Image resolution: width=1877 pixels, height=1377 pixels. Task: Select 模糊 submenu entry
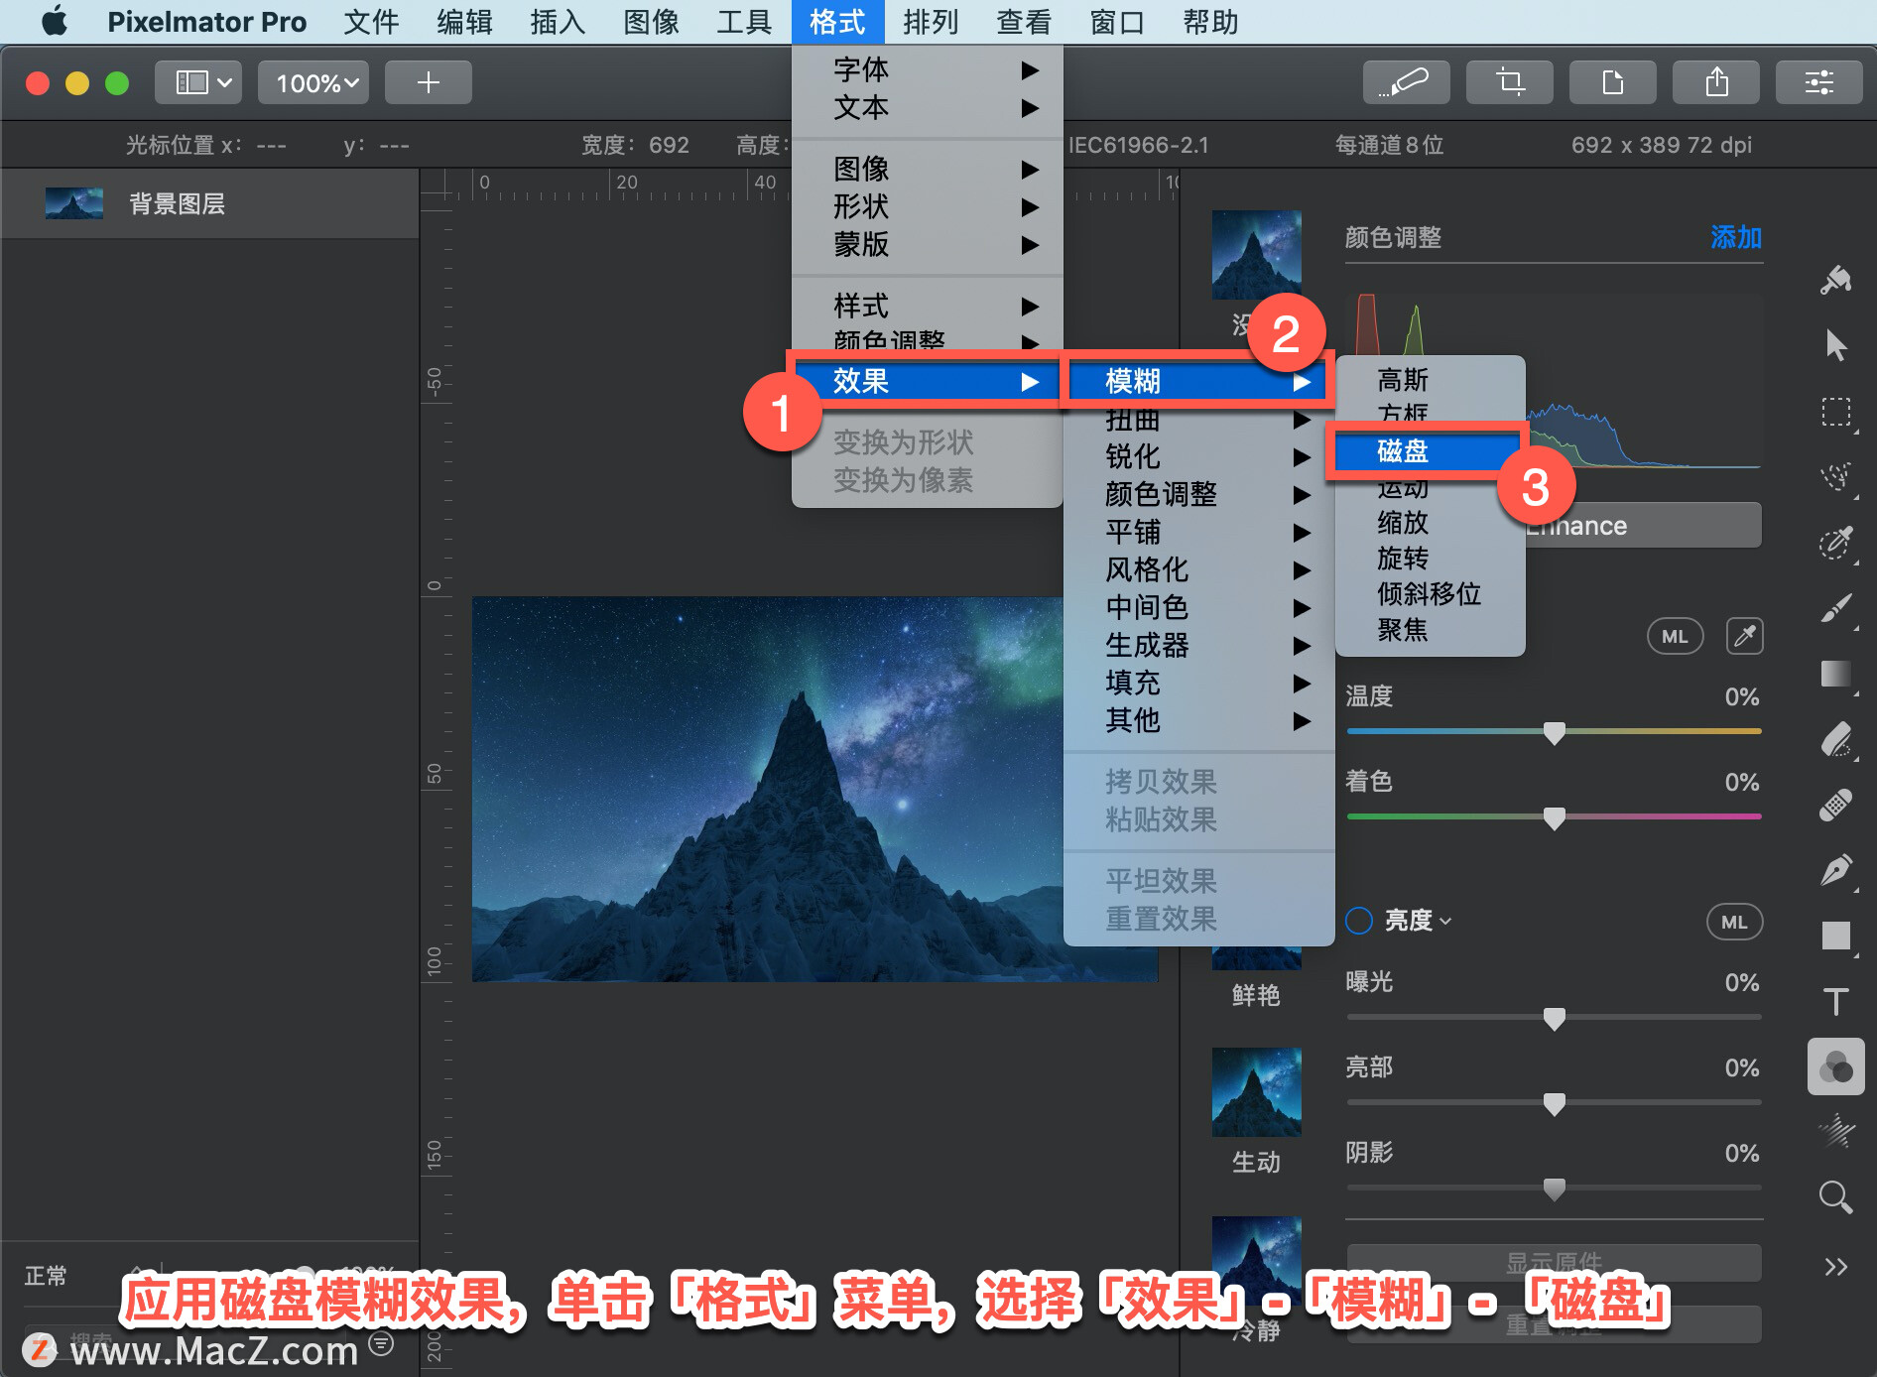point(1198,381)
